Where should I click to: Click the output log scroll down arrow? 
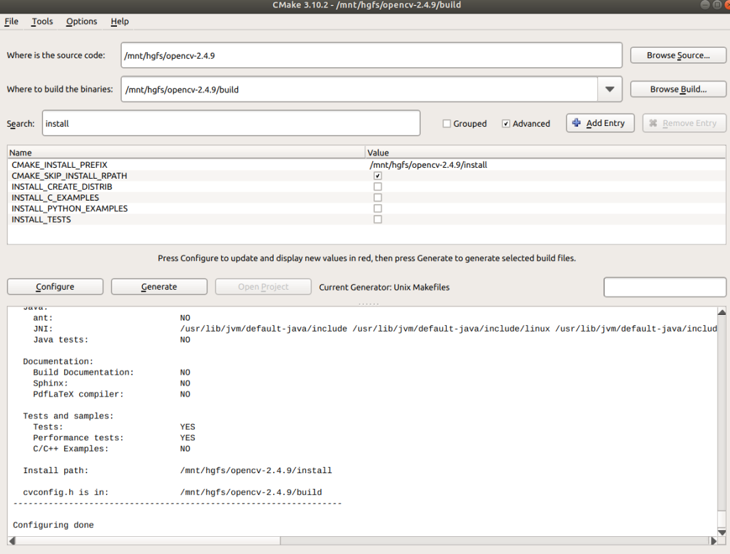(x=722, y=532)
